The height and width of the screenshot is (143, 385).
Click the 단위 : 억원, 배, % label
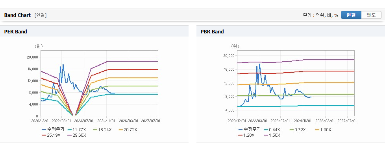pyautogui.click(x=321, y=15)
